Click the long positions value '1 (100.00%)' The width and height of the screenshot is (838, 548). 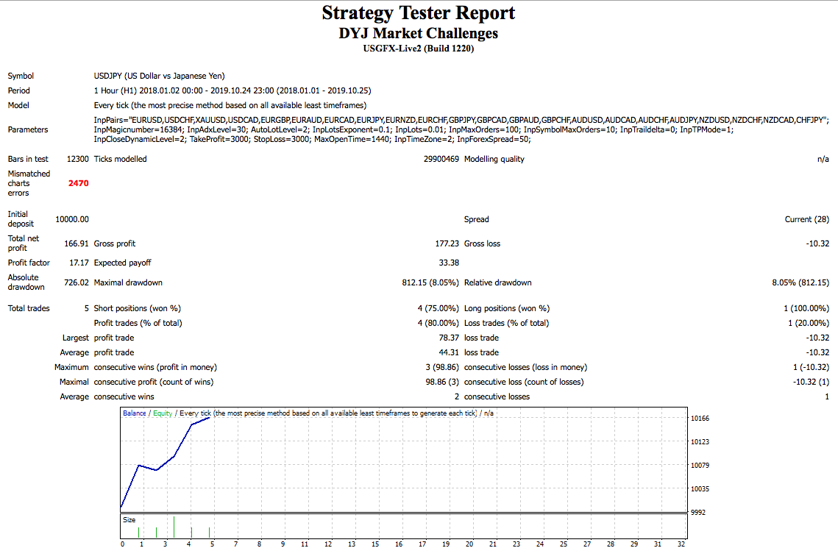806,308
